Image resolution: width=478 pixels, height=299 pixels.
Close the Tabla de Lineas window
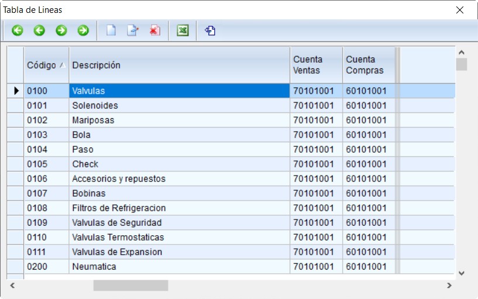[460, 10]
